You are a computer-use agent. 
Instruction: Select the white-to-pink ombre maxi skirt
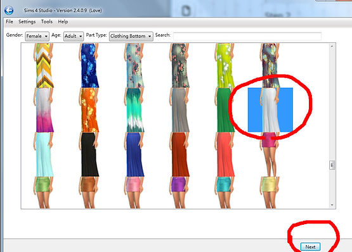point(44,110)
